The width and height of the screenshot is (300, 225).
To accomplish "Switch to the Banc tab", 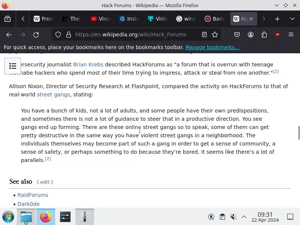I will click(x=214, y=19).
